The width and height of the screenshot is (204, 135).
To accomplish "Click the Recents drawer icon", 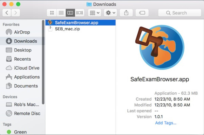I will point(9,59).
